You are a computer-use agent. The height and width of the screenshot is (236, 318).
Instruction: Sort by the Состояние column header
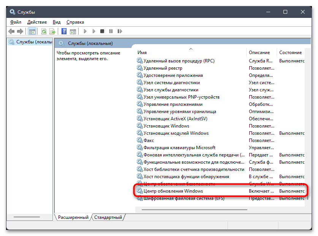[290, 53]
